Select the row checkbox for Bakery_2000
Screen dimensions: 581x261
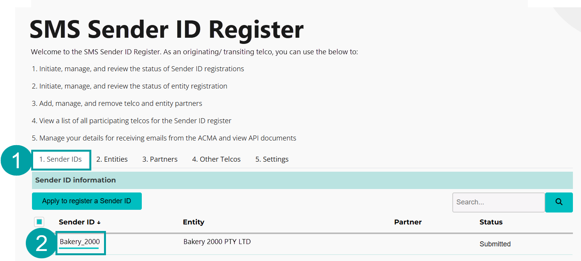40,243
